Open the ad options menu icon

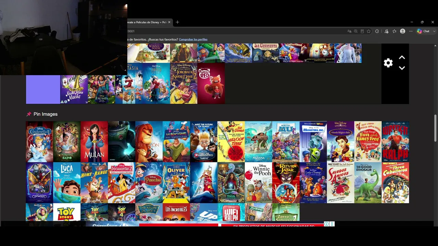click(332, 224)
